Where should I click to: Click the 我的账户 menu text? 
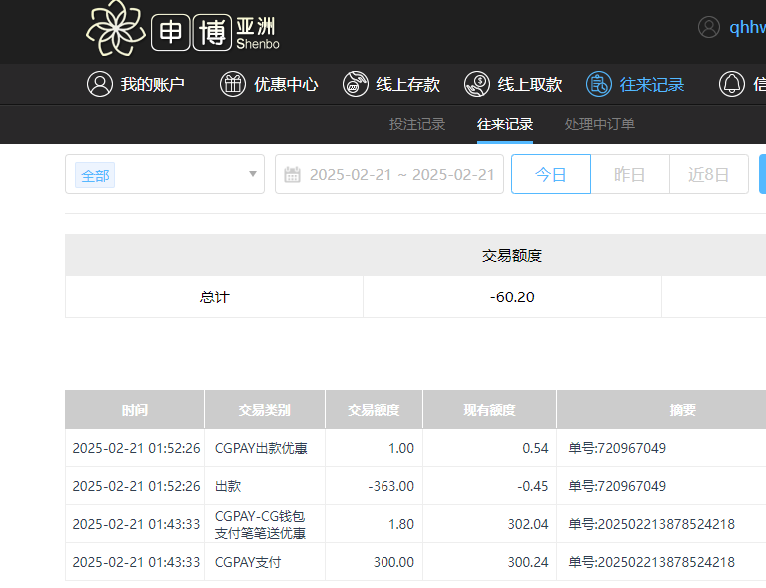coord(153,85)
